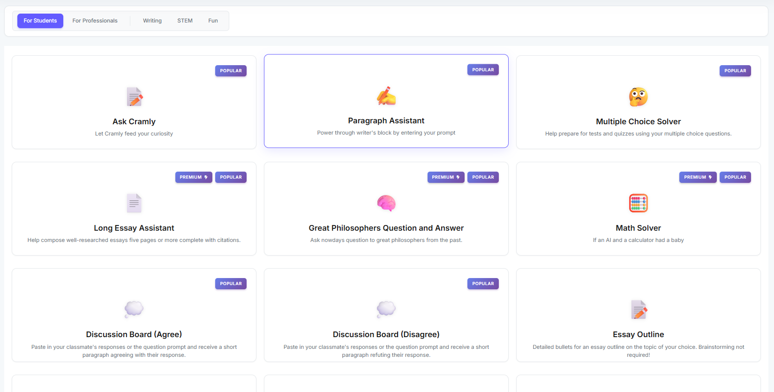
Task: Click "Detailed bullets for an essay outline" description
Action: click(x=639, y=351)
